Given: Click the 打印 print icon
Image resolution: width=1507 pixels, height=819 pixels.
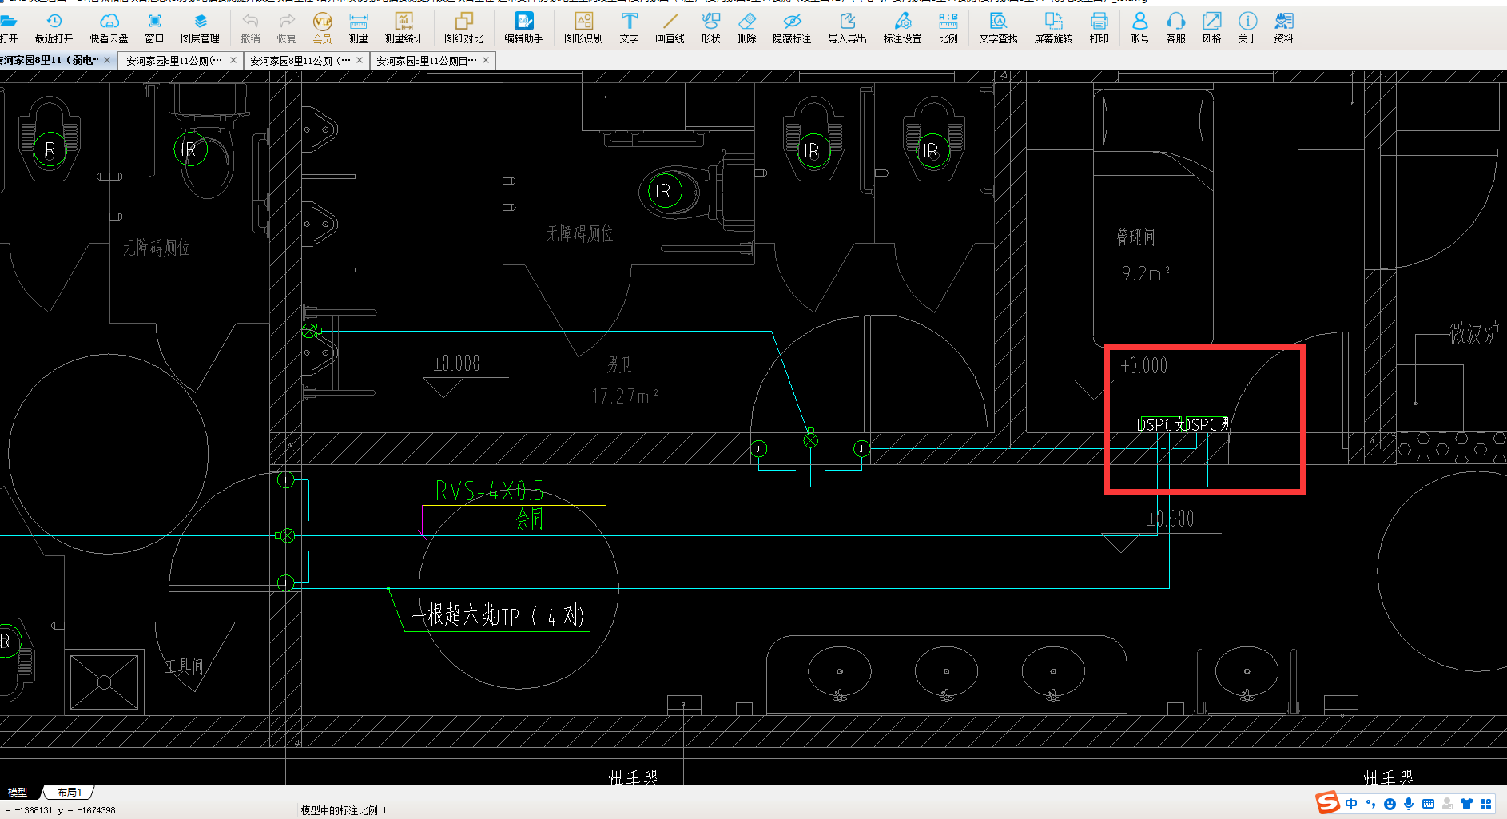Looking at the screenshot, I should click(x=1099, y=27).
